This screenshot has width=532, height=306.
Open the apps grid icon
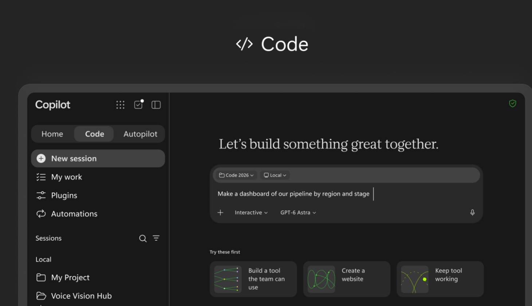pyautogui.click(x=120, y=105)
